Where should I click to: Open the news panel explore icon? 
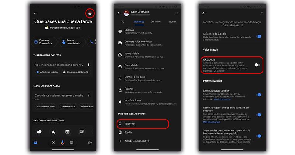pos(67,132)
